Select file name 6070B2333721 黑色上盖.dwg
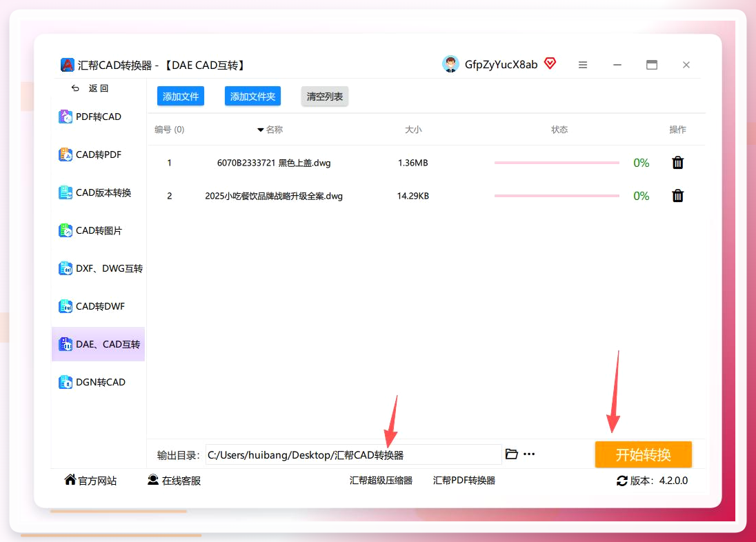 (x=274, y=163)
